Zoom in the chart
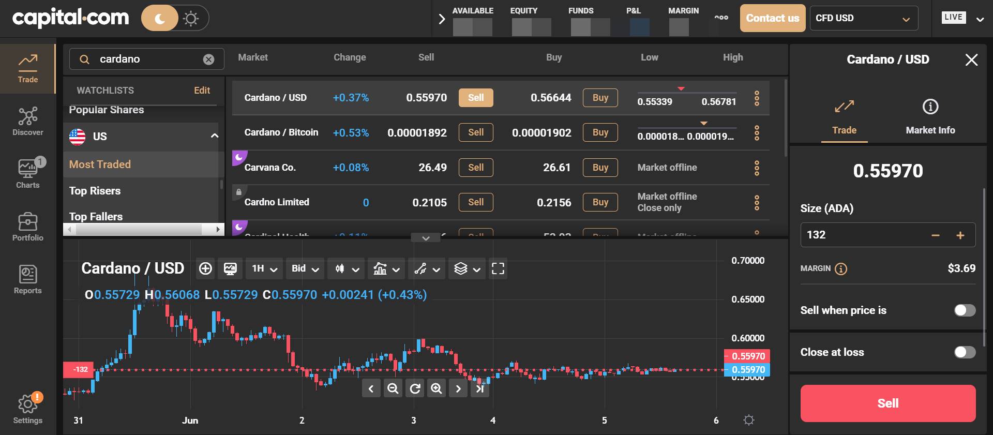 click(437, 388)
